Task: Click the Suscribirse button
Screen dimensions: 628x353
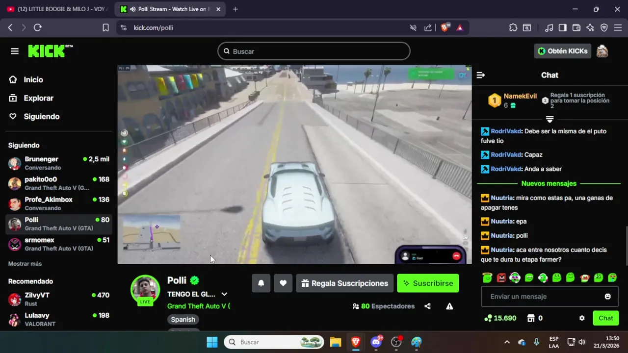Action: [x=428, y=283]
